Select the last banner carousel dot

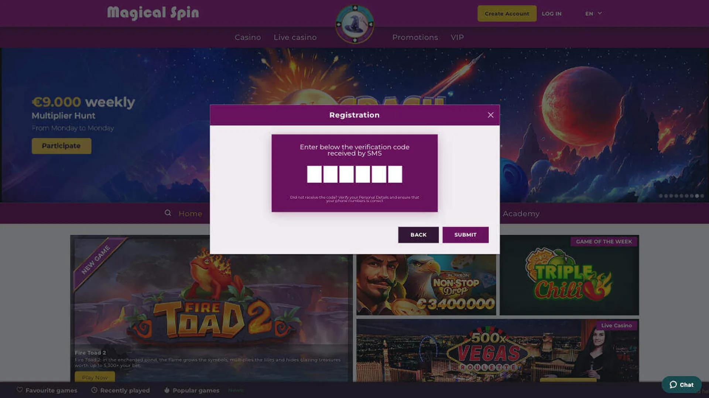pyautogui.click(x=702, y=196)
